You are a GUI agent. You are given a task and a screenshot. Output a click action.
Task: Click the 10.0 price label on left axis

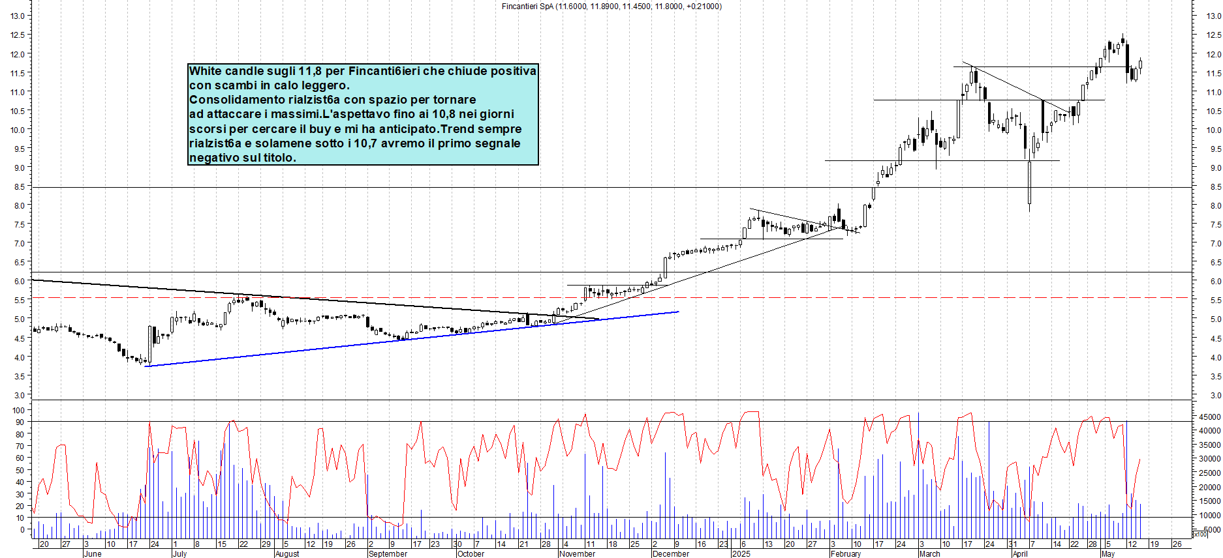(x=18, y=130)
